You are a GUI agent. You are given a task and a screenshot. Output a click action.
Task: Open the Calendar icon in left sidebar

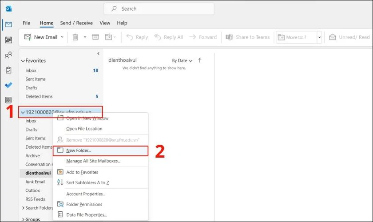8,40
